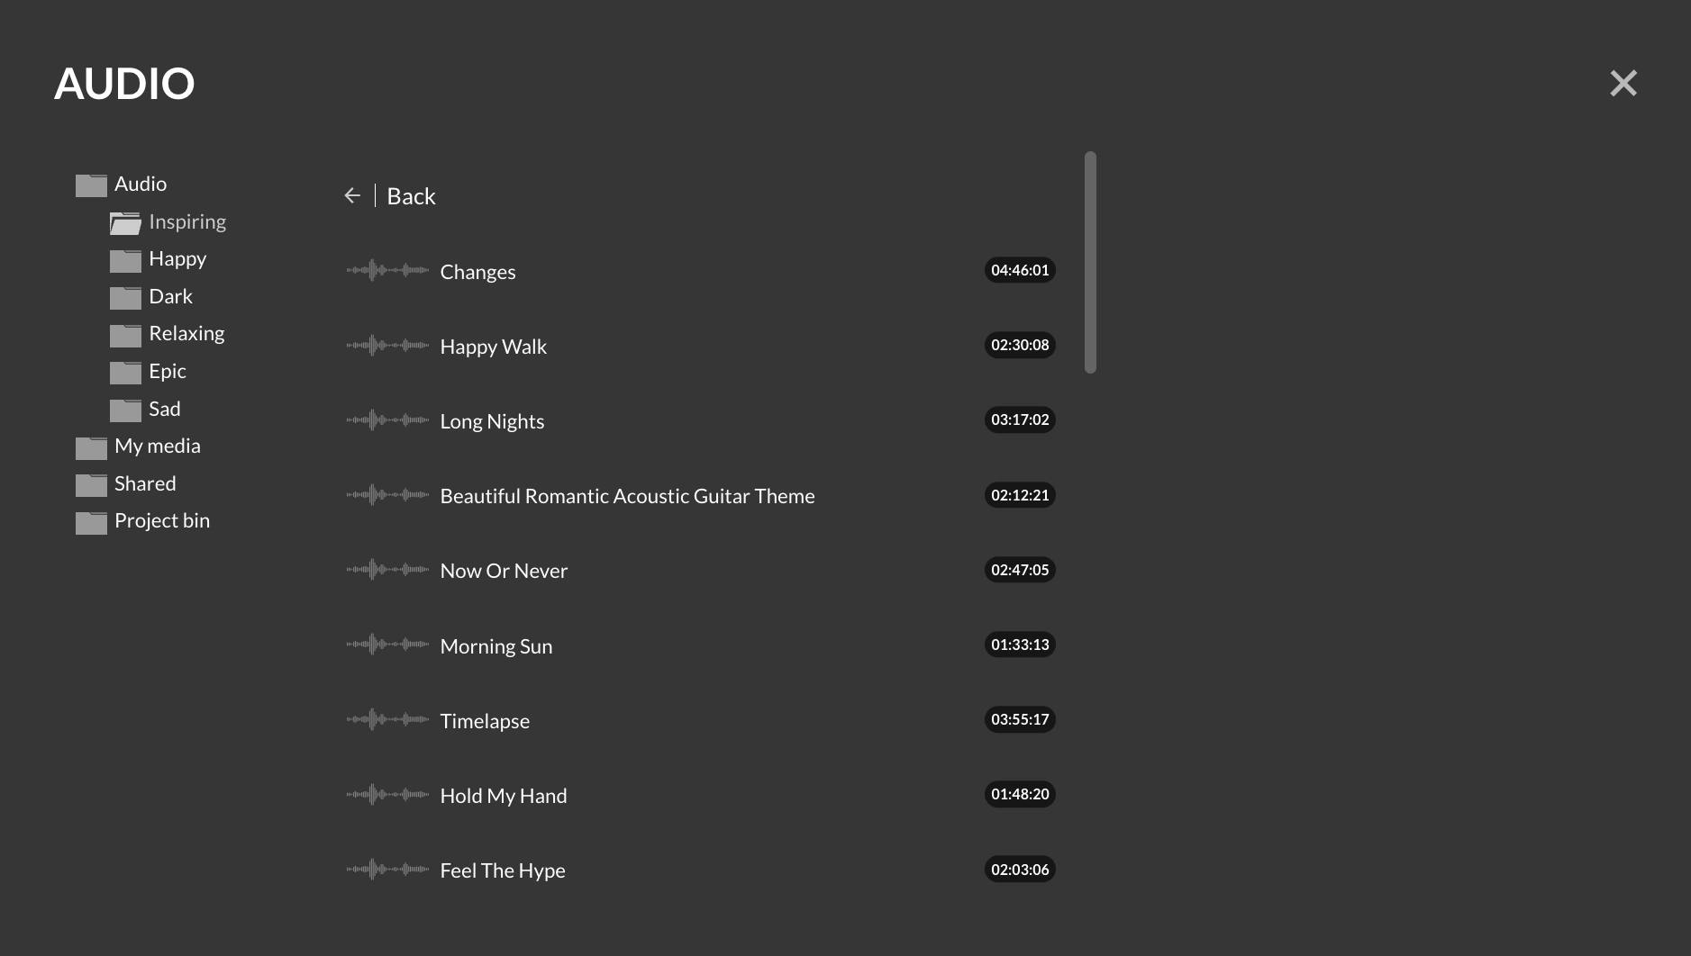Select the Audio tree item label
The width and height of the screenshot is (1691, 956).
tap(141, 184)
